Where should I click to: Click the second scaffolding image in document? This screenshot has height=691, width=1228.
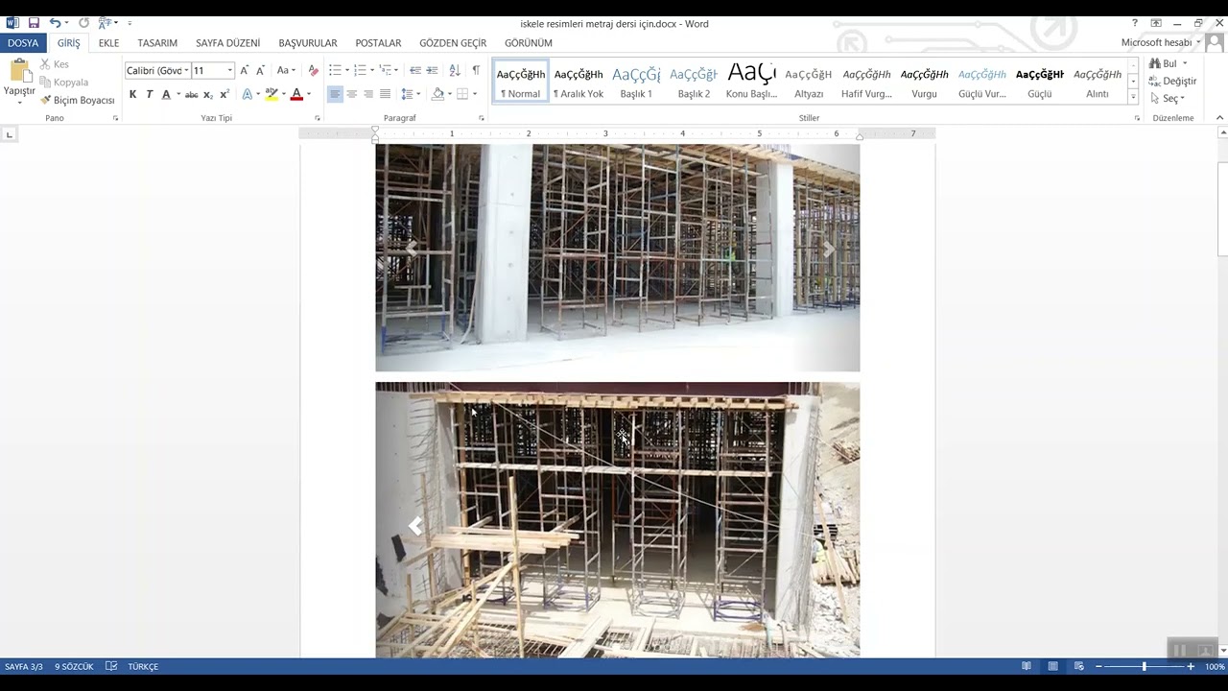tap(617, 518)
